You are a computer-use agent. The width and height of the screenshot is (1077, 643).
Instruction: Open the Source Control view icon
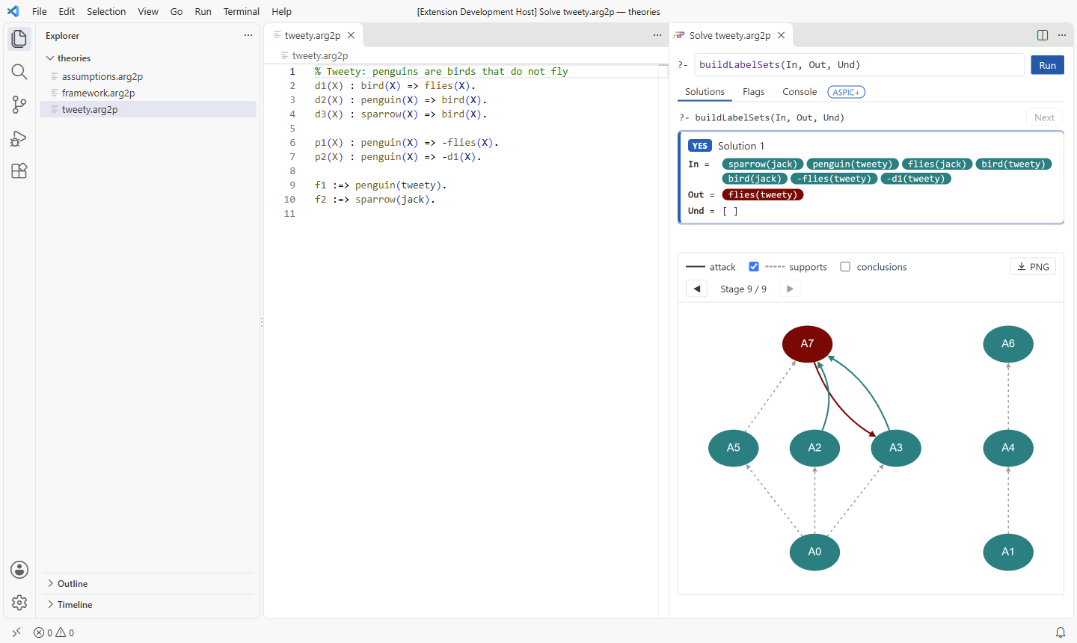point(19,105)
